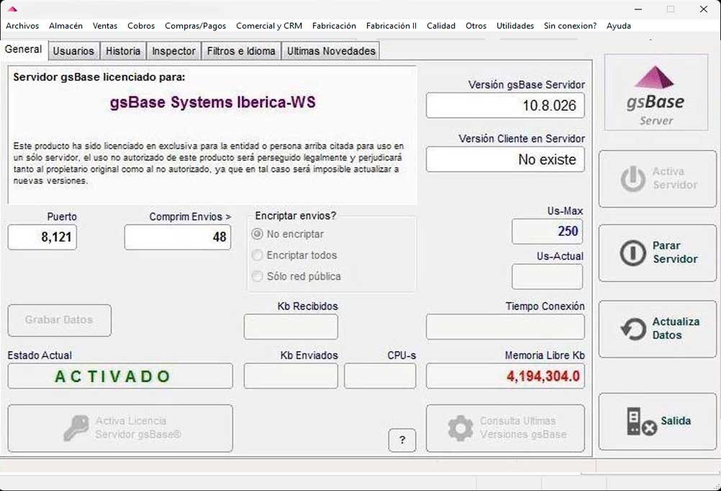Screen dimensions: 721x491
Task: Close the gsBase Server window
Action: pyautogui.click(x=704, y=9)
